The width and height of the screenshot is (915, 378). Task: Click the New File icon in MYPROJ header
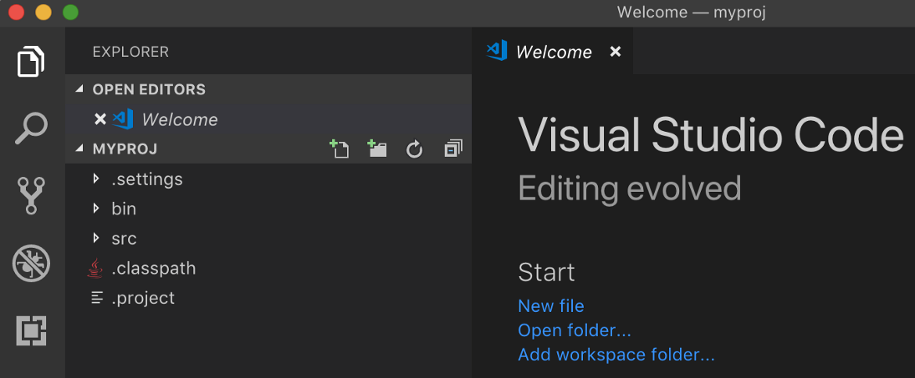[x=339, y=149]
